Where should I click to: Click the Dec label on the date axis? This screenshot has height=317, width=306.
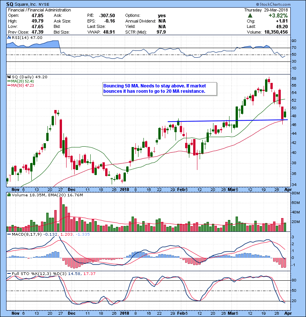(72, 189)
